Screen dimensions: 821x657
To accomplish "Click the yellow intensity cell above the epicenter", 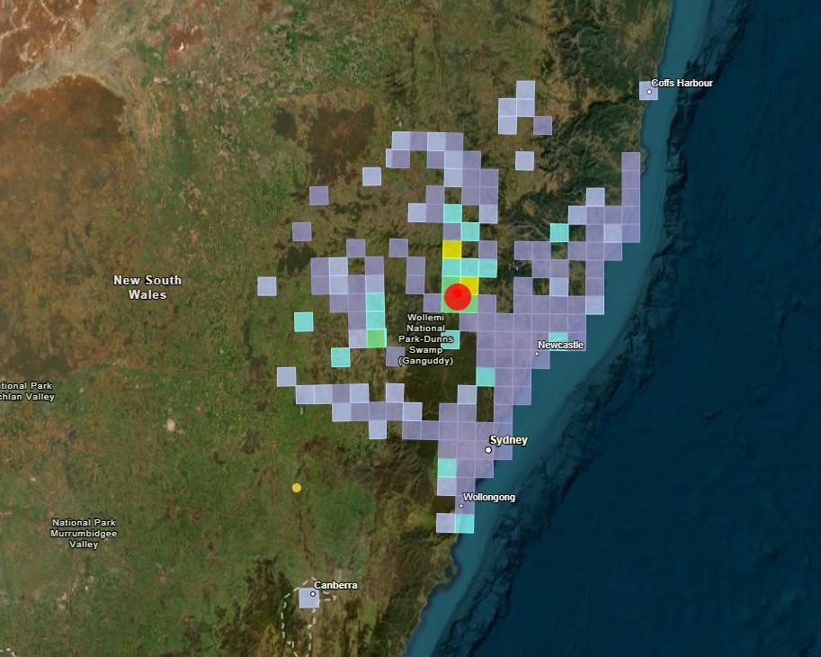I will 451,249.
